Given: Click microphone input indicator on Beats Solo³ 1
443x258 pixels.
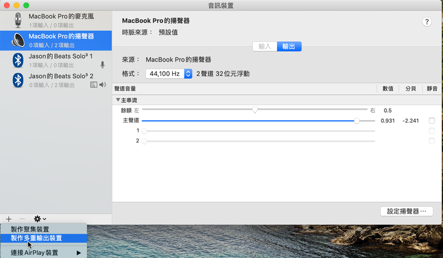Looking at the screenshot, I should [x=103, y=65].
